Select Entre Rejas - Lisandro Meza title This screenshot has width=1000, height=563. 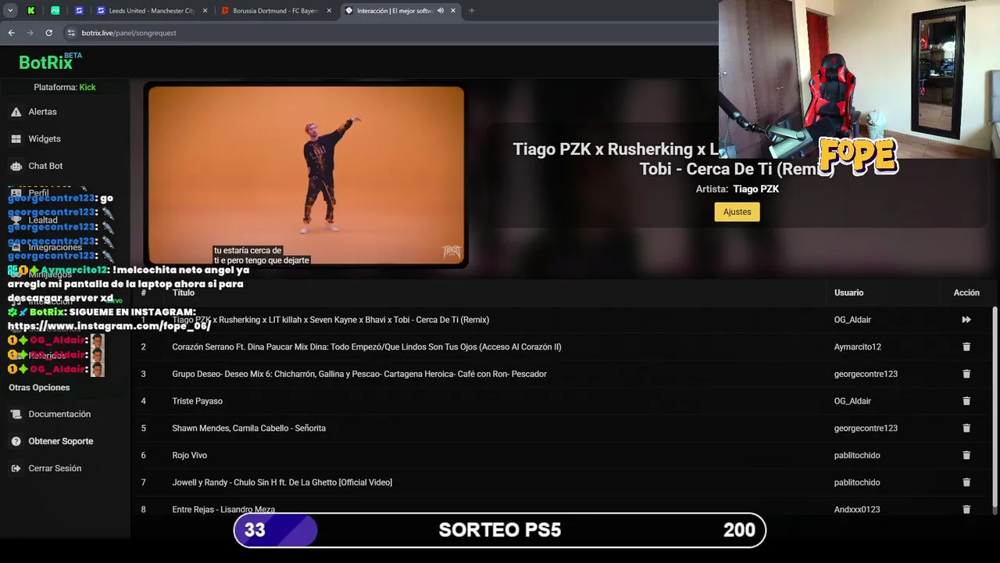point(223,509)
